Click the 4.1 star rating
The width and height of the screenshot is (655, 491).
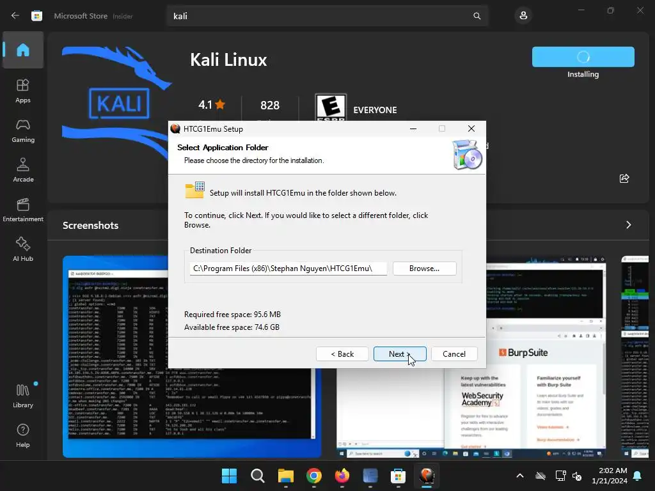[x=212, y=105]
